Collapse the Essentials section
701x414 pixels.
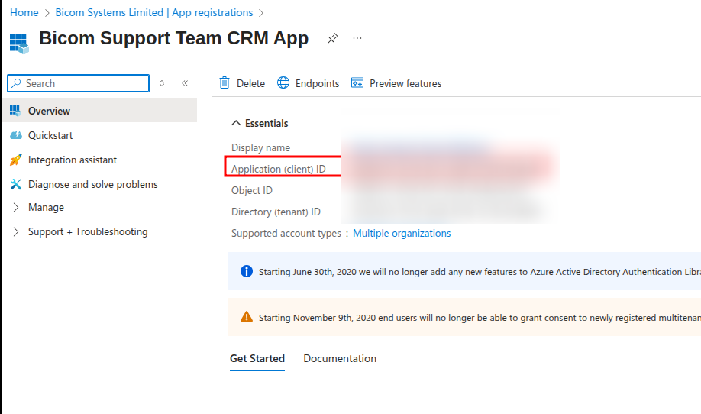[236, 123]
